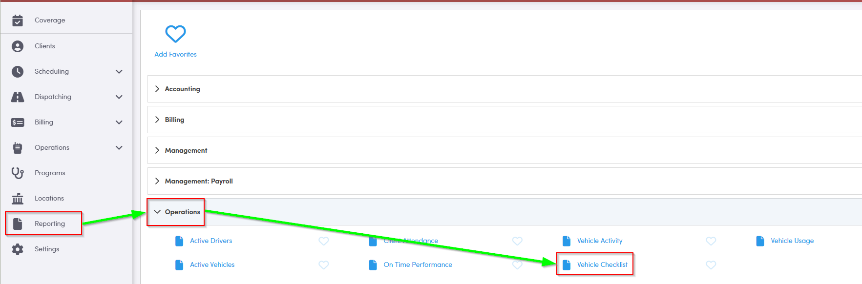This screenshot has width=862, height=284.
Task: Expand the Management: Payroll section
Action: [505, 181]
